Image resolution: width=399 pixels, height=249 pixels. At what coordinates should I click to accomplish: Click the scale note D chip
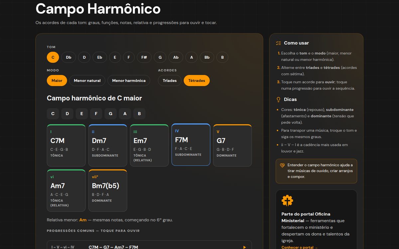tap(67, 114)
